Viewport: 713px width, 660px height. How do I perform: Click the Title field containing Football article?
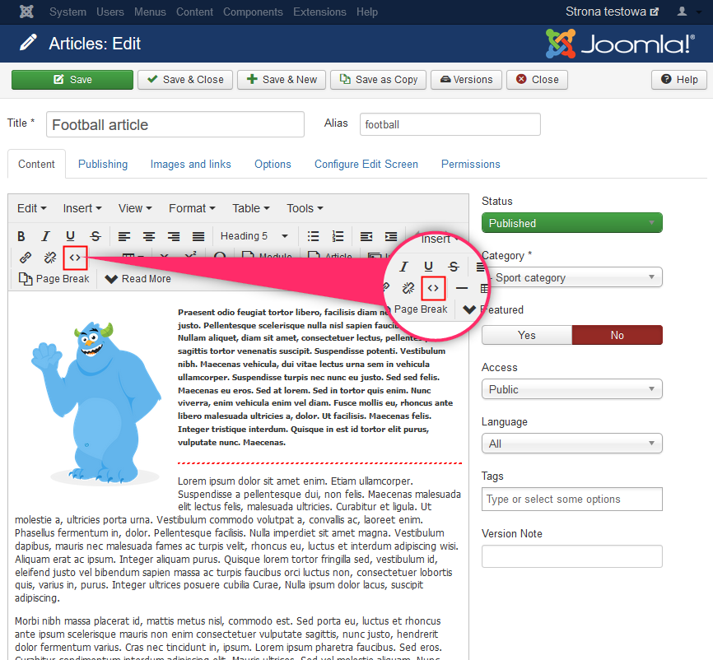click(175, 124)
